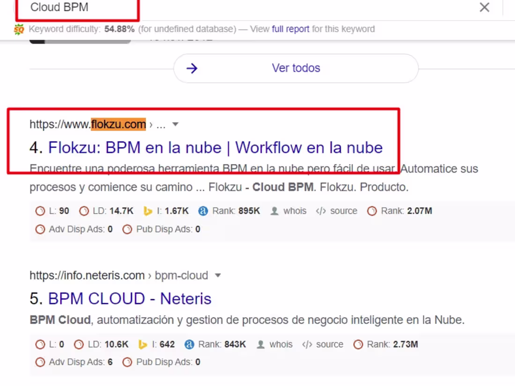Viewport: 515px width, 386px height.
Task: Click the Keyword difficulty 54.88% value
Action: point(119,29)
